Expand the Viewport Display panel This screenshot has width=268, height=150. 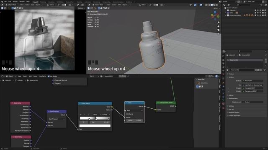click(x=234, y=112)
